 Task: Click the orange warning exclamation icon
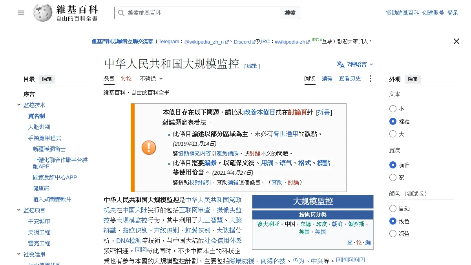click(x=149, y=148)
